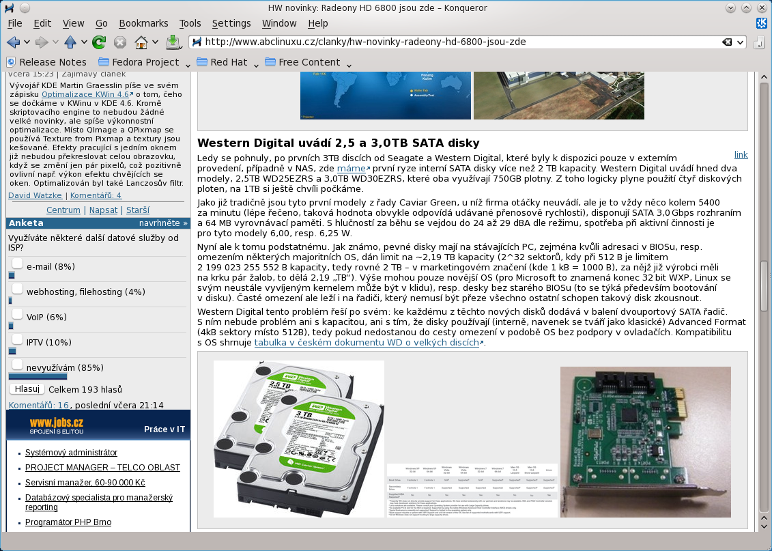Open the Settings menu
Screen dimensions: 772x551
click(231, 23)
